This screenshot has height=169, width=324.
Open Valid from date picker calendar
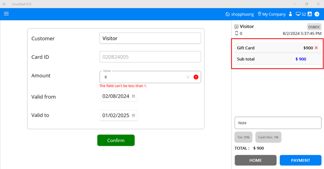click(x=134, y=96)
